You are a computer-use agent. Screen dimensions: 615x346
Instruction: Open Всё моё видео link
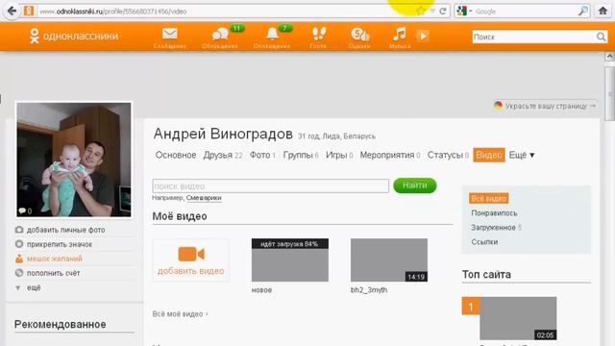(x=180, y=314)
